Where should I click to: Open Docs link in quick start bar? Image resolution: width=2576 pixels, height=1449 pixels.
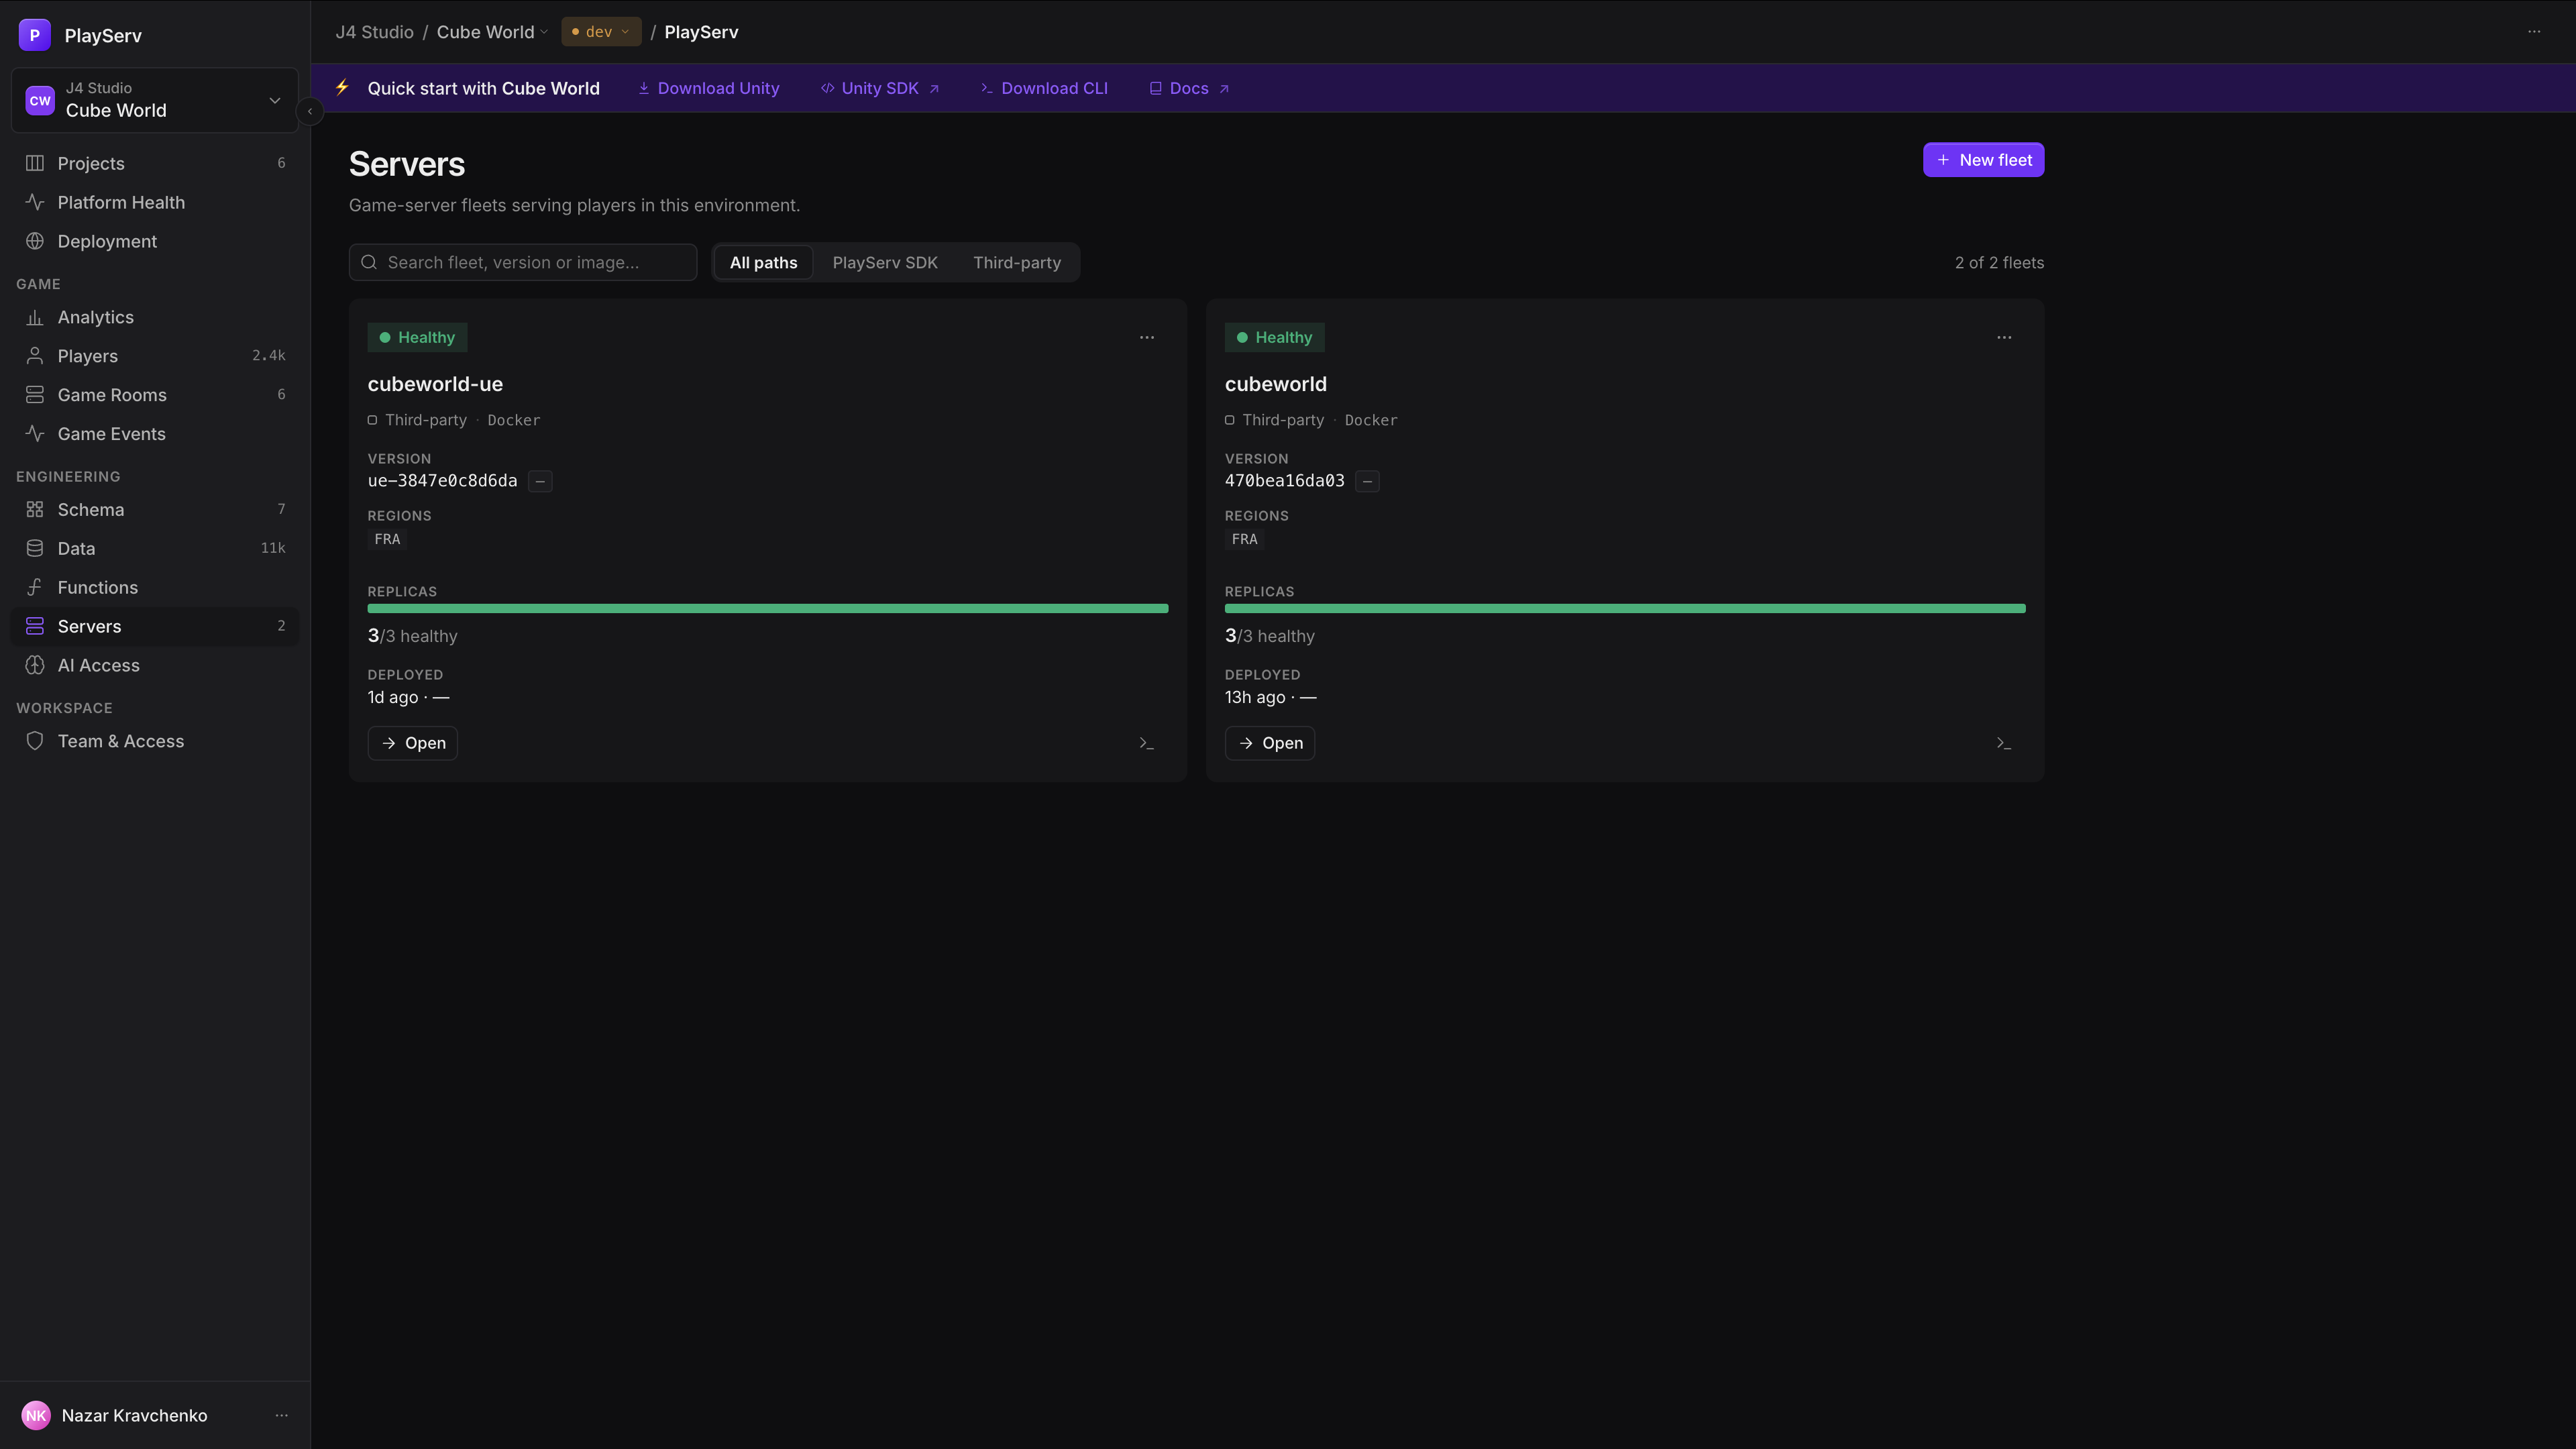(x=1189, y=88)
